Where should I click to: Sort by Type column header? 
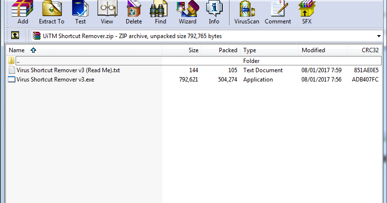coord(269,50)
